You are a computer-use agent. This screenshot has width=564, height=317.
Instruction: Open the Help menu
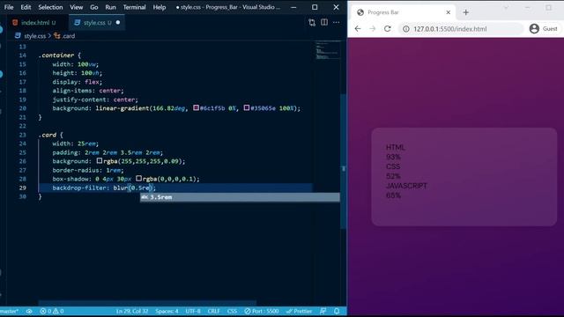pos(160,7)
